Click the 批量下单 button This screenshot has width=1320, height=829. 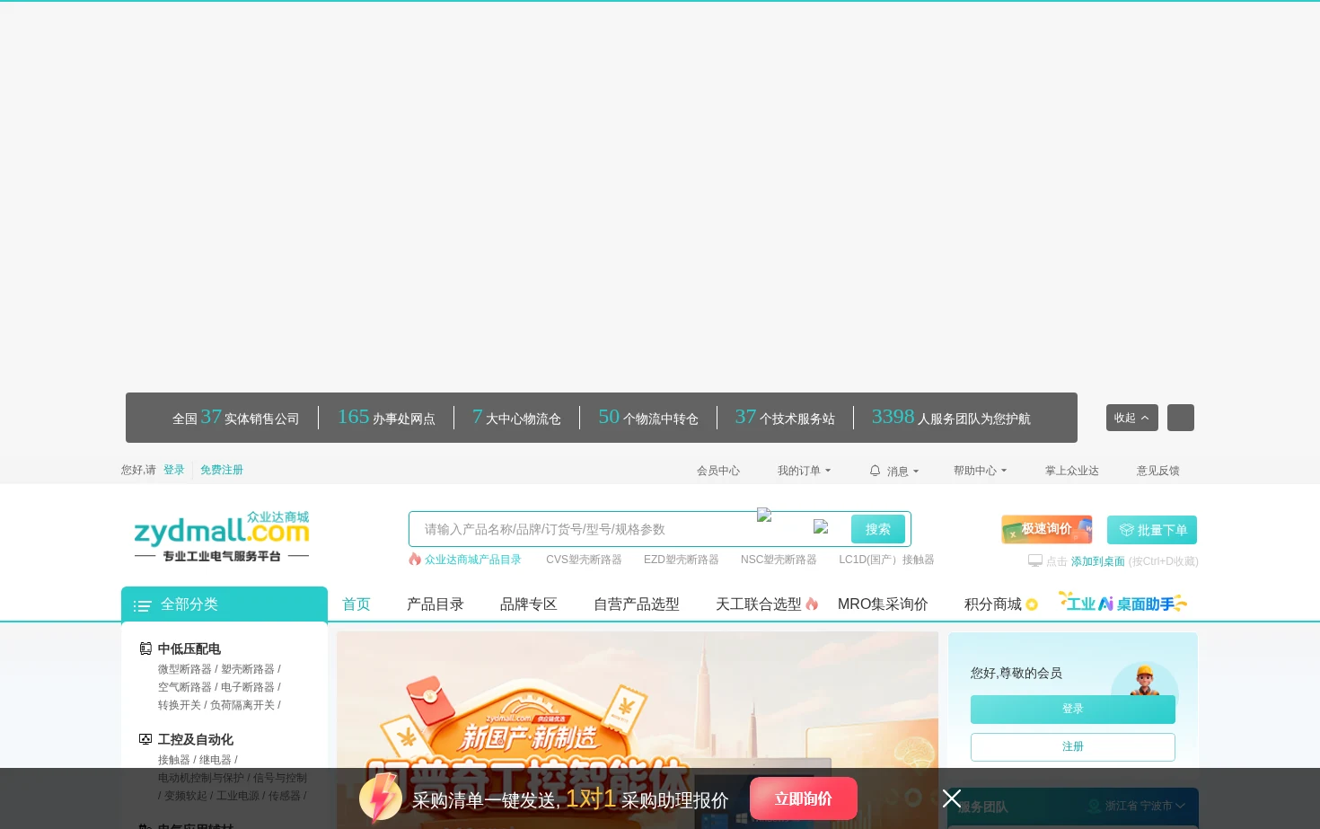click(1152, 530)
